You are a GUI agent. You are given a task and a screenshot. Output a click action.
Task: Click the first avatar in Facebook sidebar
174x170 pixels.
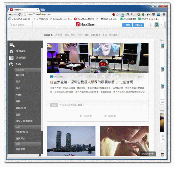[163, 46]
